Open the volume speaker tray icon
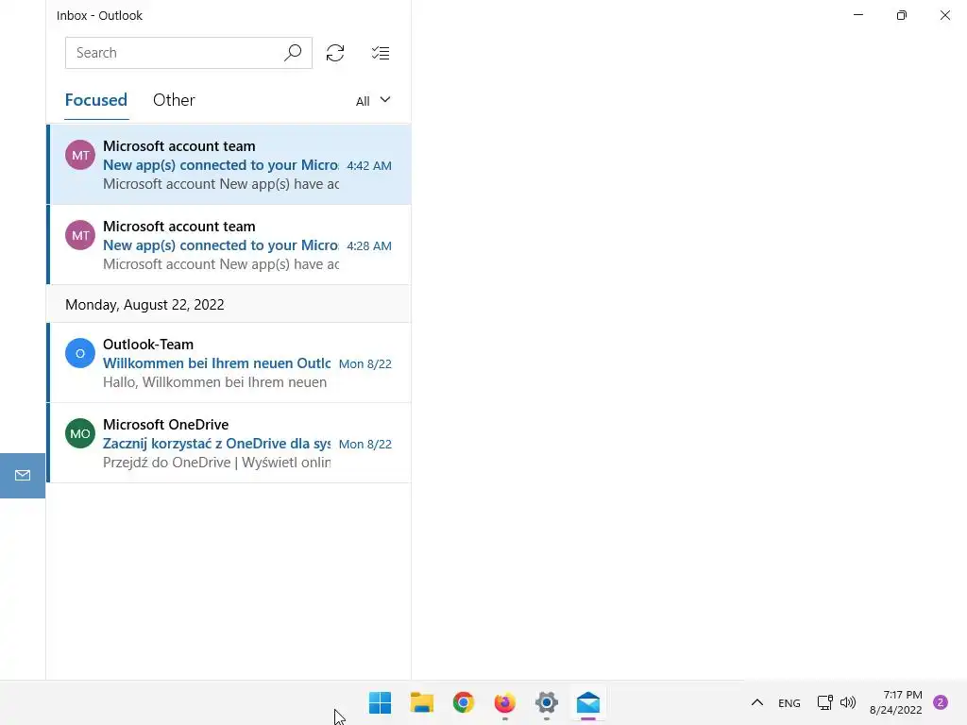This screenshot has width=967, height=725. [x=848, y=702]
